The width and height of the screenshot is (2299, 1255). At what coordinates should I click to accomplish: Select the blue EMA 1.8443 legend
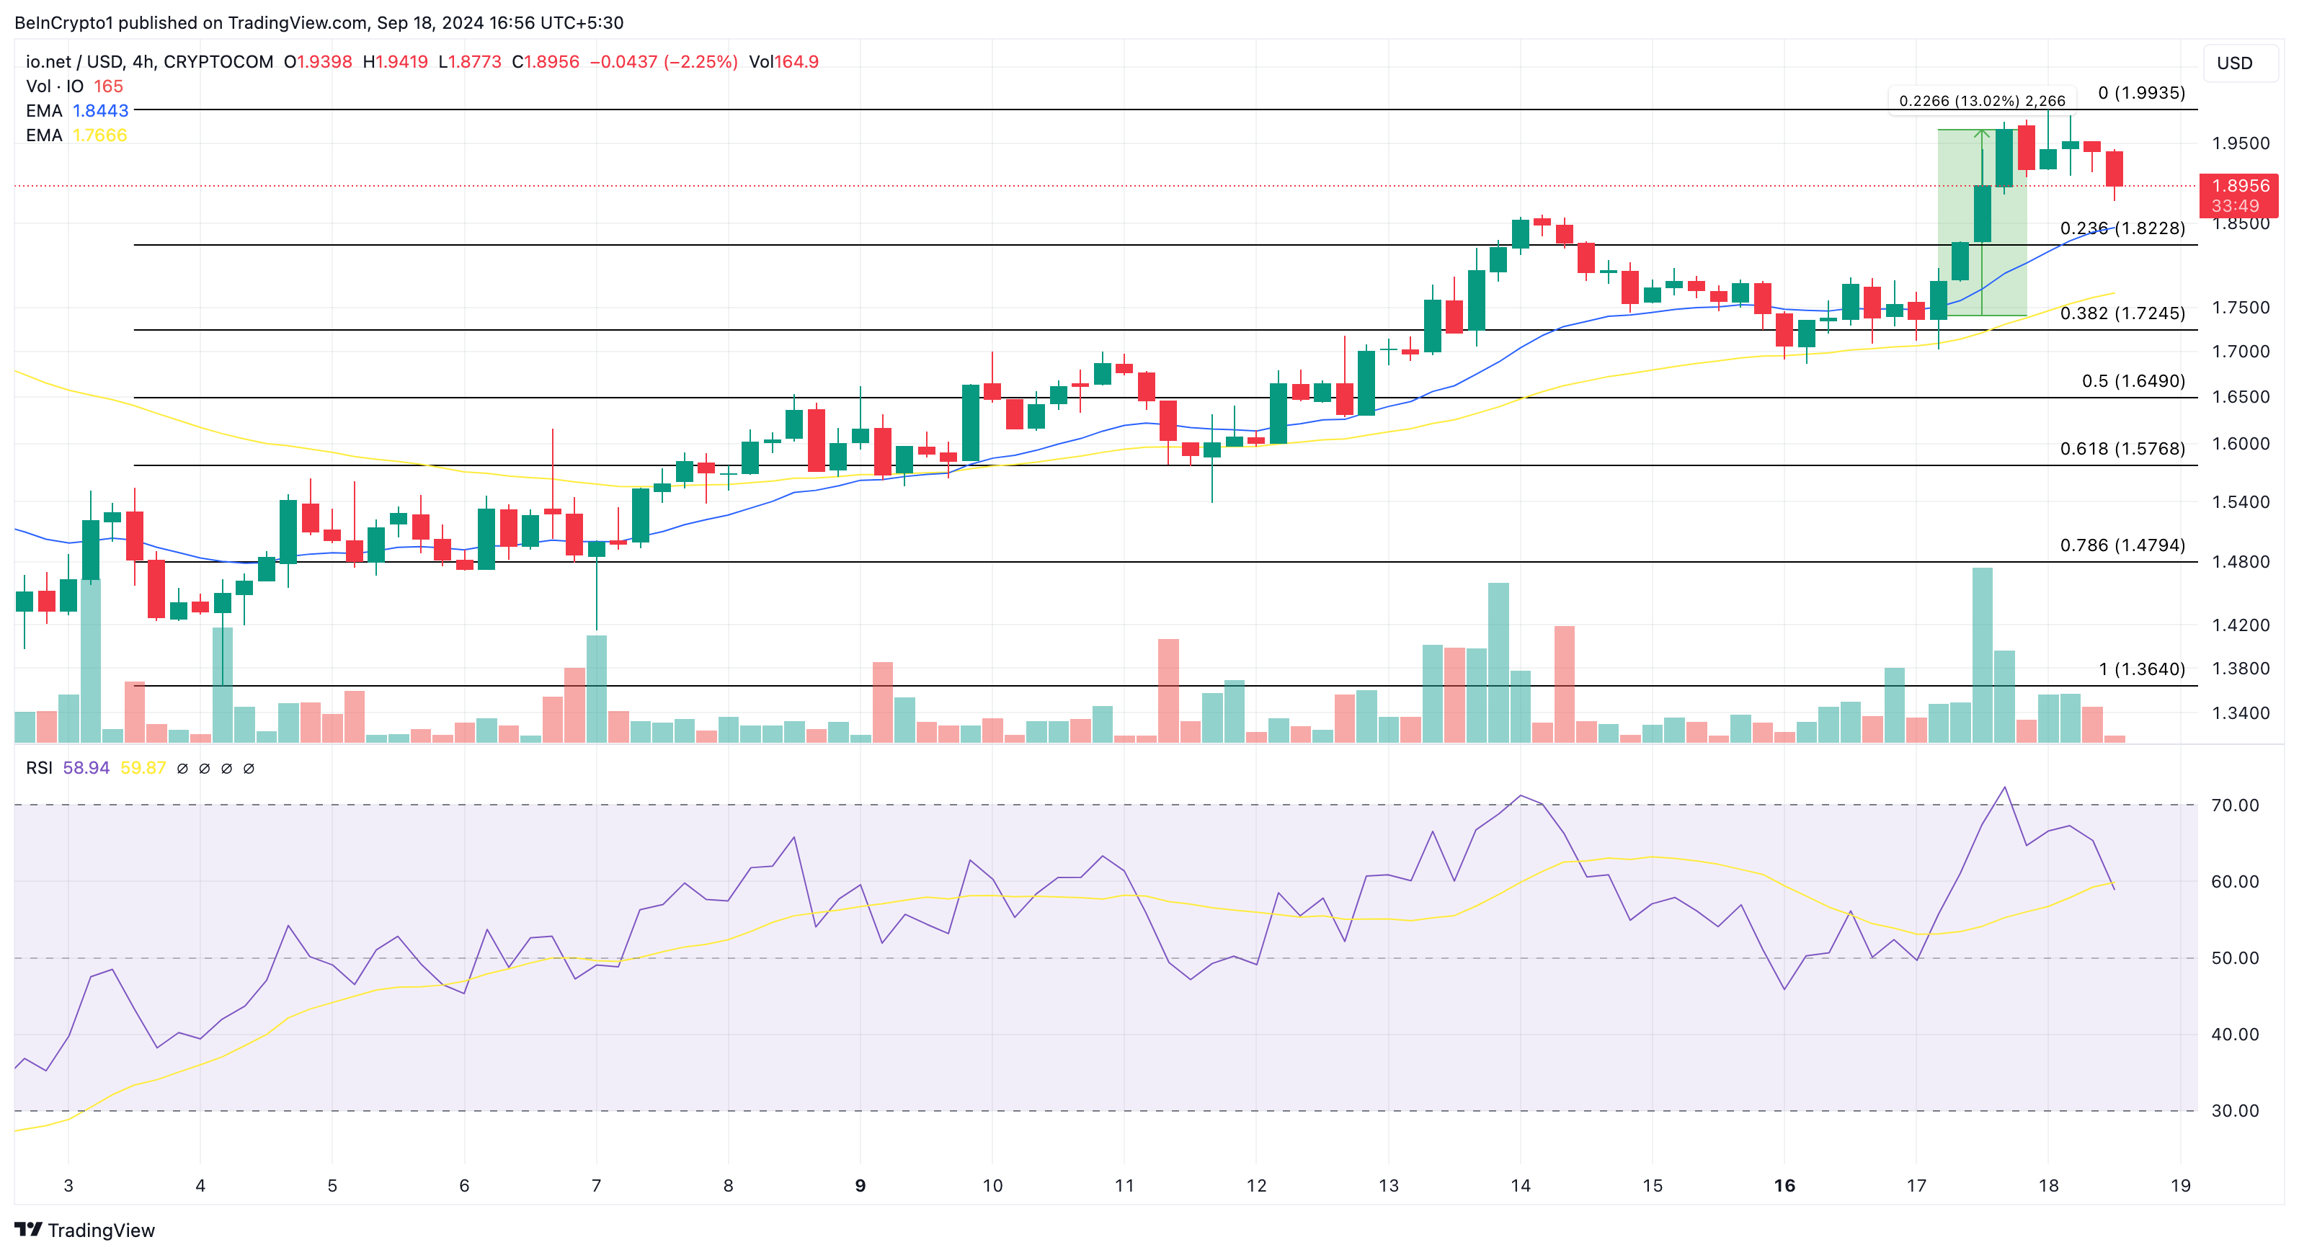point(78,111)
